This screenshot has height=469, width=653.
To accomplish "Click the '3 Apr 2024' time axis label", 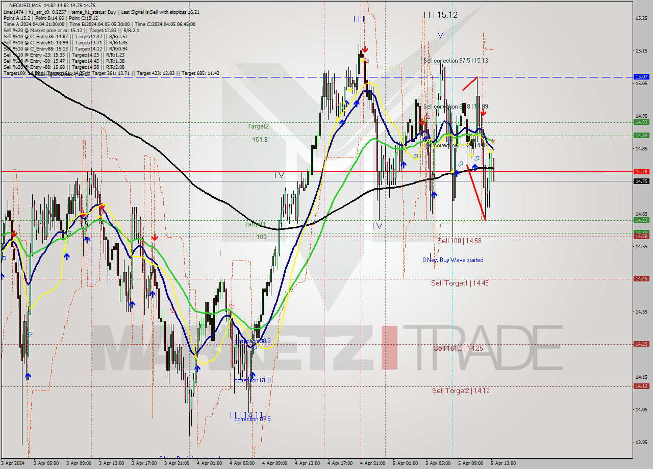I will pyautogui.click(x=13, y=463).
